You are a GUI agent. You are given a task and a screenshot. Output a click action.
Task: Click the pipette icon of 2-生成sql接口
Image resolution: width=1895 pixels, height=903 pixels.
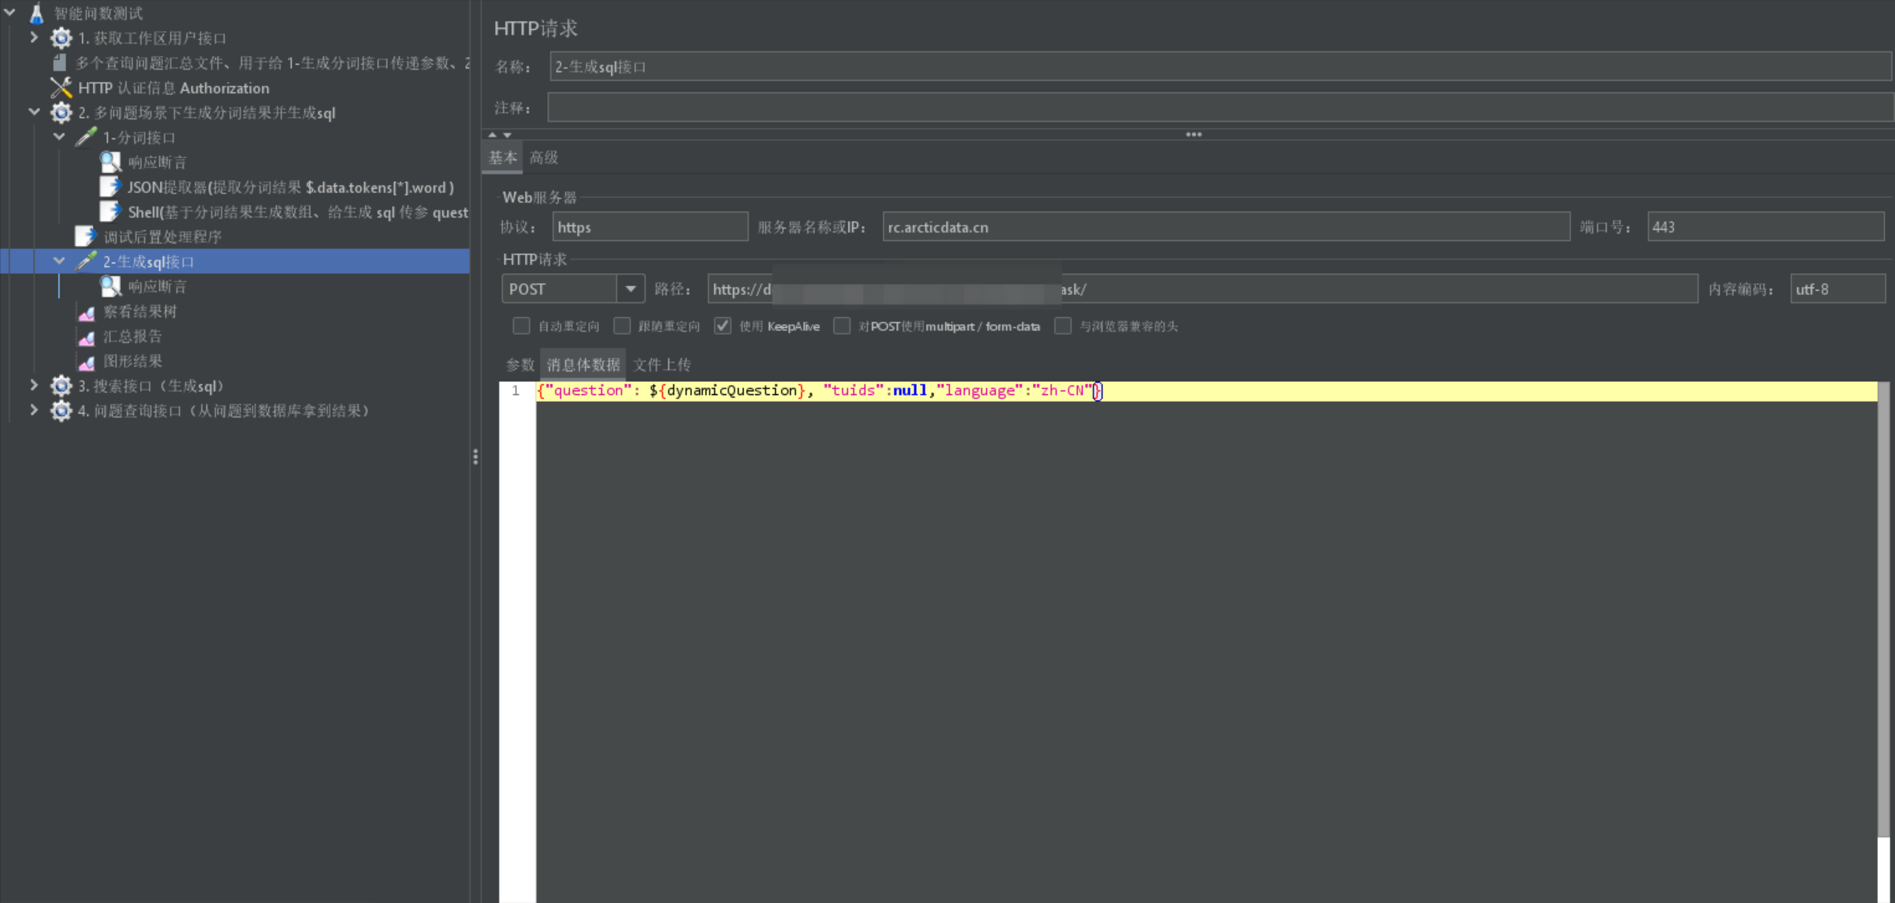pyautogui.click(x=86, y=261)
